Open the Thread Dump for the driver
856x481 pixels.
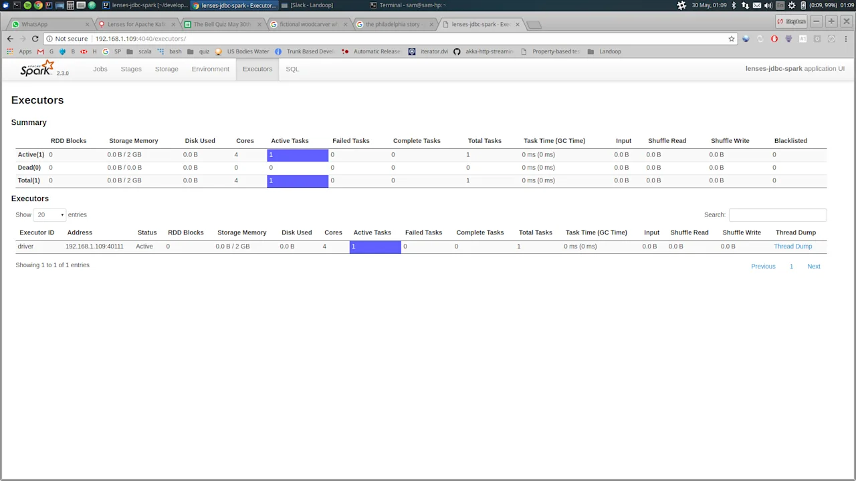(x=792, y=246)
